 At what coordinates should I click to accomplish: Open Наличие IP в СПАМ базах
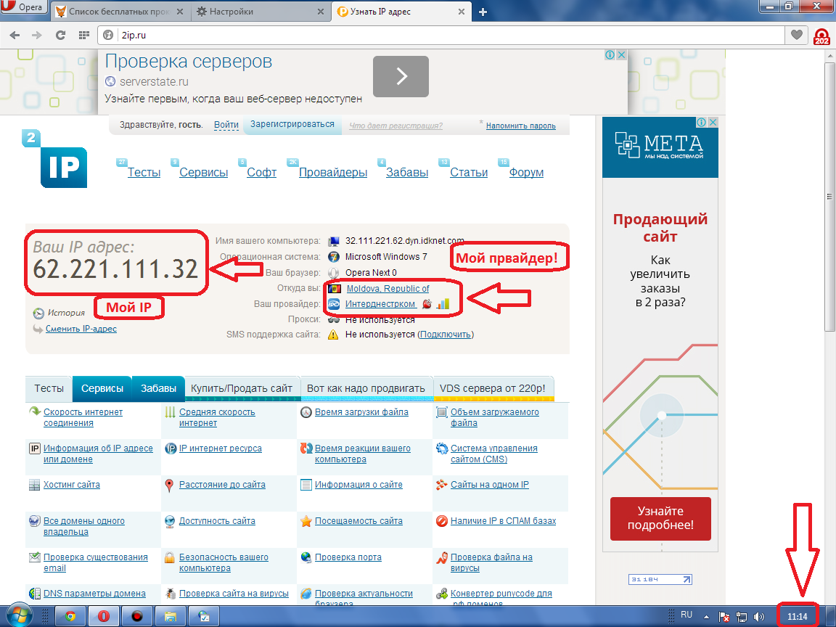coord(504,521)
